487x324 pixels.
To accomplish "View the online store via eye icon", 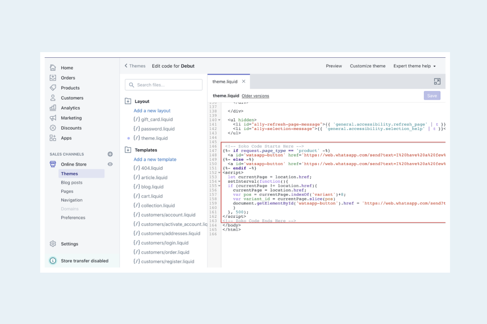I will pos(110,164).
